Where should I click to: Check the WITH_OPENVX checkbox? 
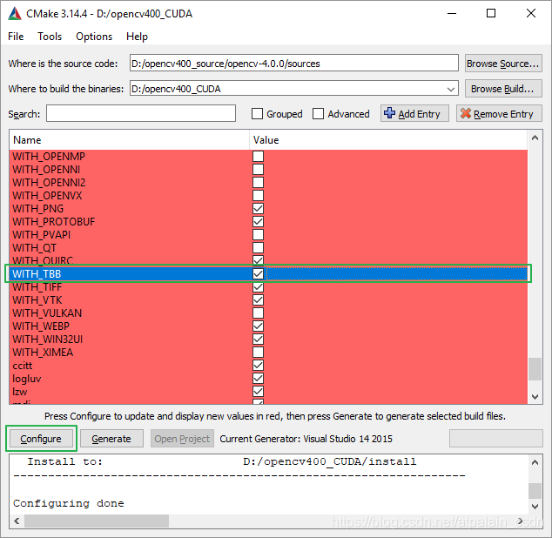(x=258, y=195)
